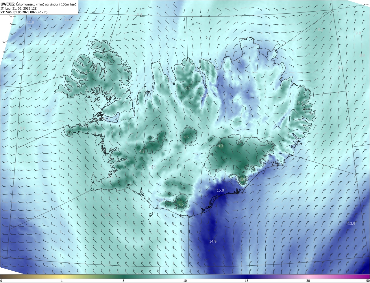
Task: Select the 4.2 value on the Mýrdalsjökull glacier outline
Action: [181, 205]
